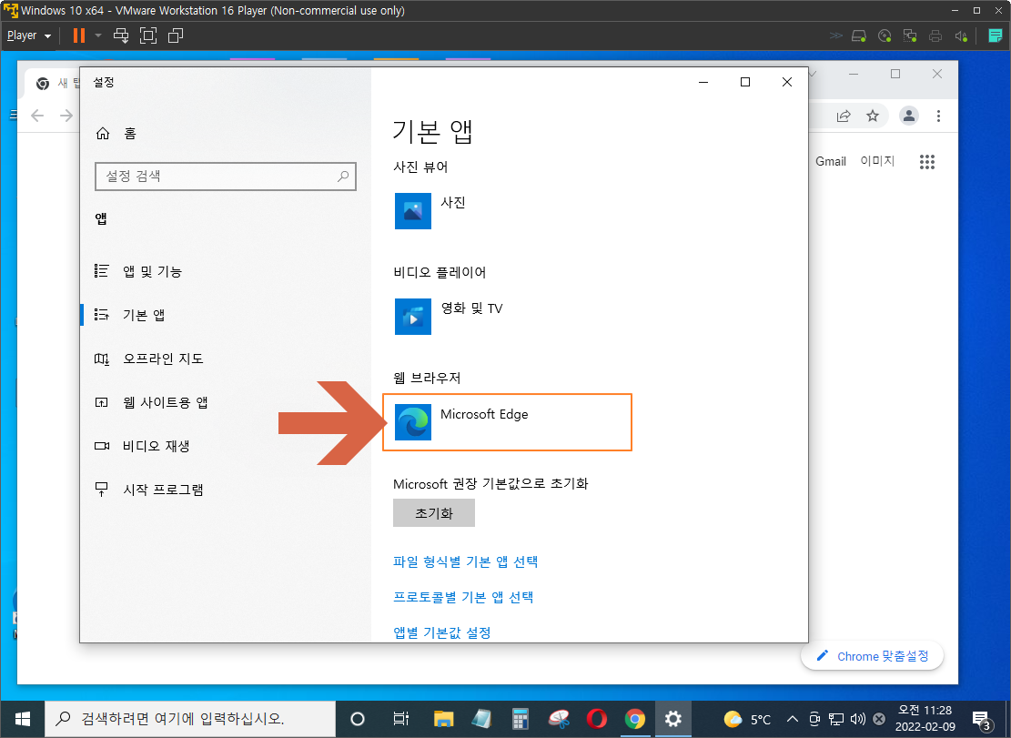This screenshot has width=1011, height=738.
Task: Send Ctrl+Alt+Del to the VM
Action: tap(121, 35)
